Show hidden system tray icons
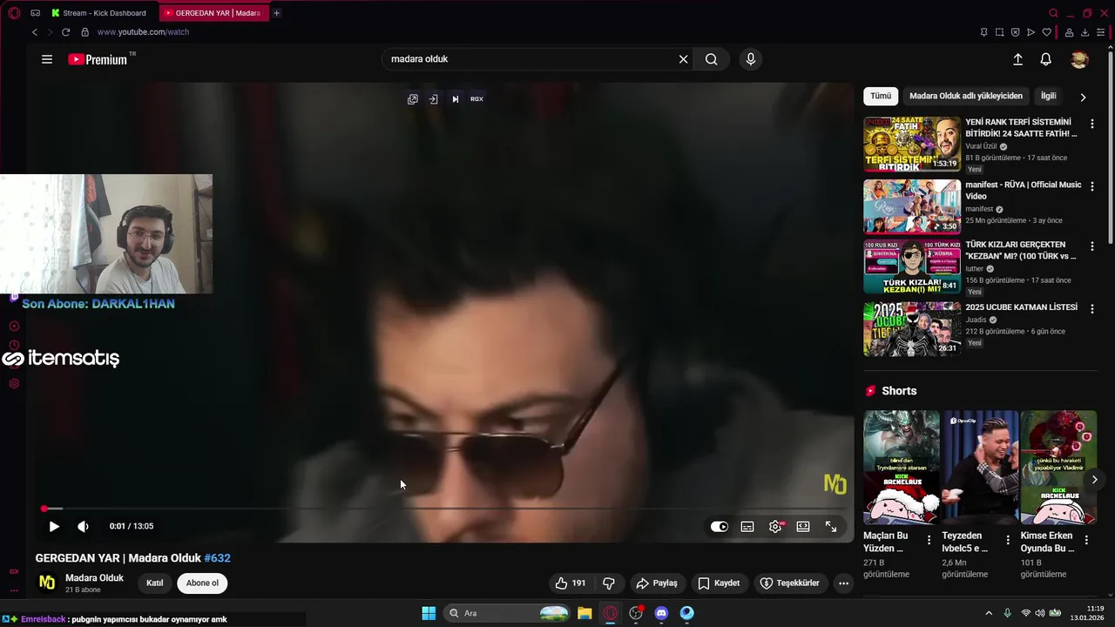The width and height of the screenshot is (1115, 627). tap(989, 613)
